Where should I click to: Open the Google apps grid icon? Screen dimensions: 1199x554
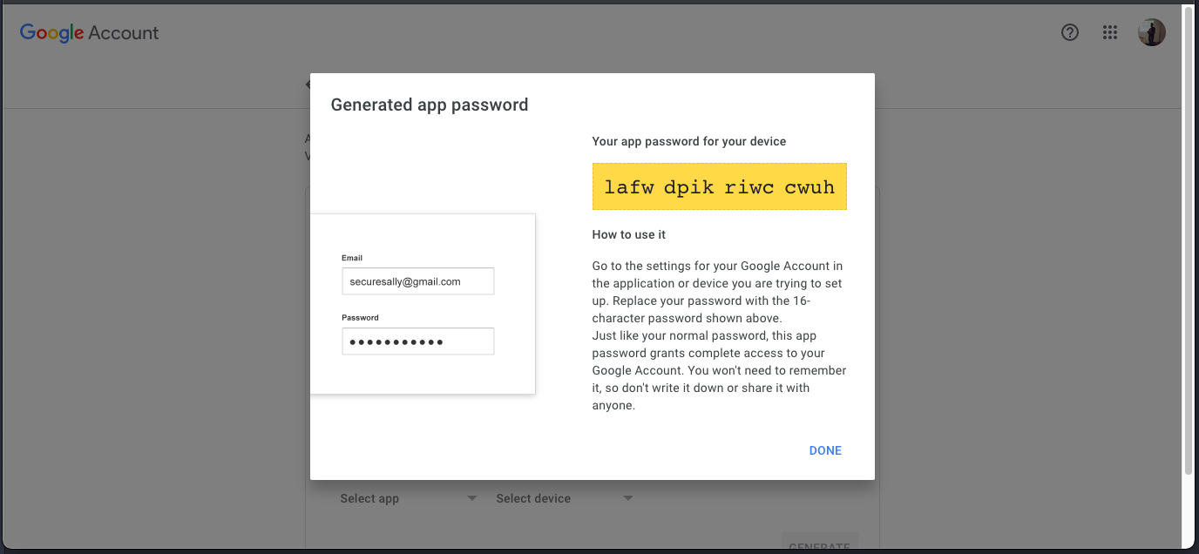pyautogui.click(x=1110, y=32)
